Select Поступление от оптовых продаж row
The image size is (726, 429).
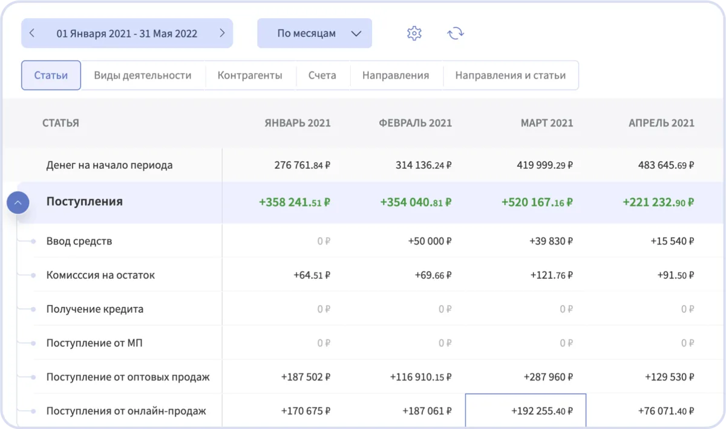[x=128, y=377]
